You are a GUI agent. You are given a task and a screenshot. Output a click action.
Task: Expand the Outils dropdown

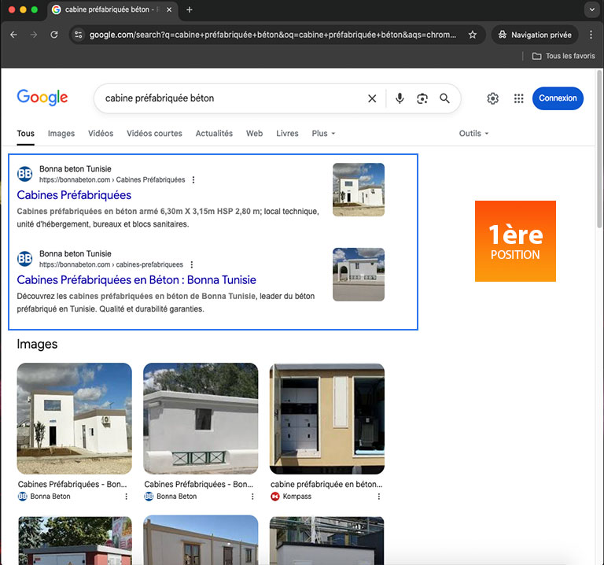473,133
